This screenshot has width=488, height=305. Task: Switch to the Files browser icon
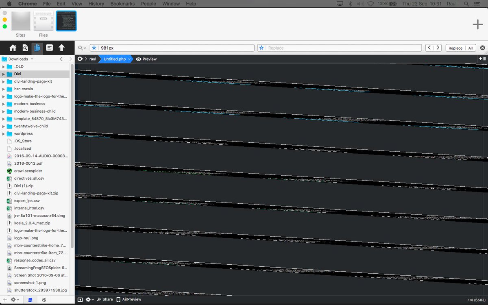pos(37,48)
